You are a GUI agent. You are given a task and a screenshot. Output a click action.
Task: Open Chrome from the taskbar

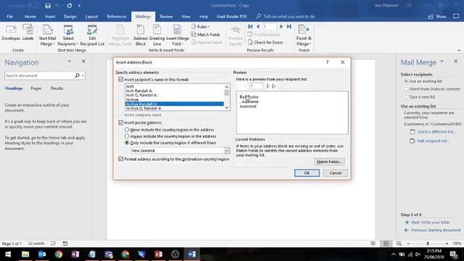click(x=59, y=254)
